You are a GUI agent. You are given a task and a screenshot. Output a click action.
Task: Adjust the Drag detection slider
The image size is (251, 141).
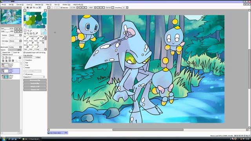tap(32, 57)
